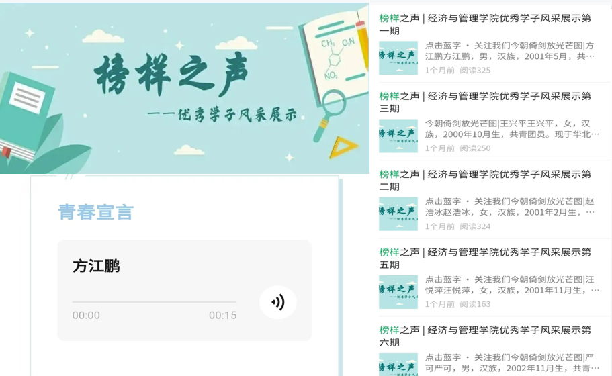Viewport: 612px width, 376px height.
Task: Open article 经济与管理学院优秀学子风采展示第一期
Action: pos(485,24)
